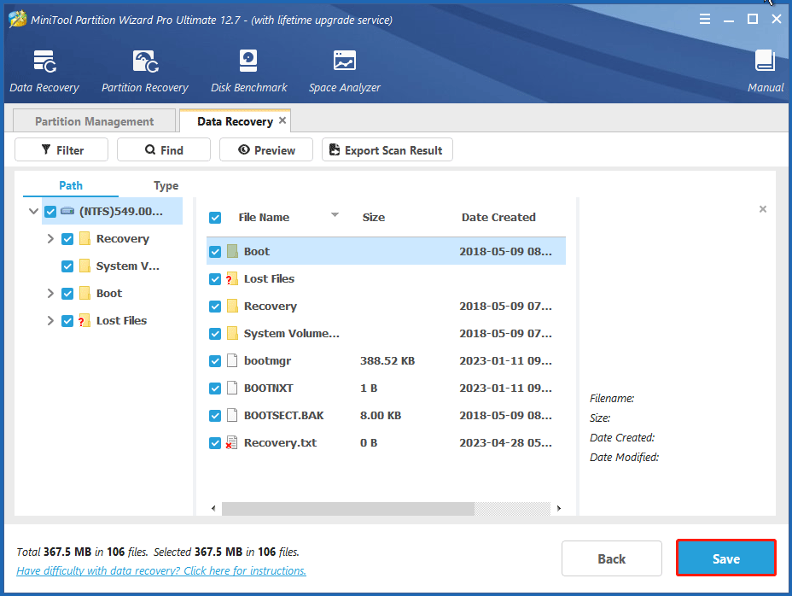
Task: Start the Space Analyzer
Action: pyautogui.click(x=344, y=68)
